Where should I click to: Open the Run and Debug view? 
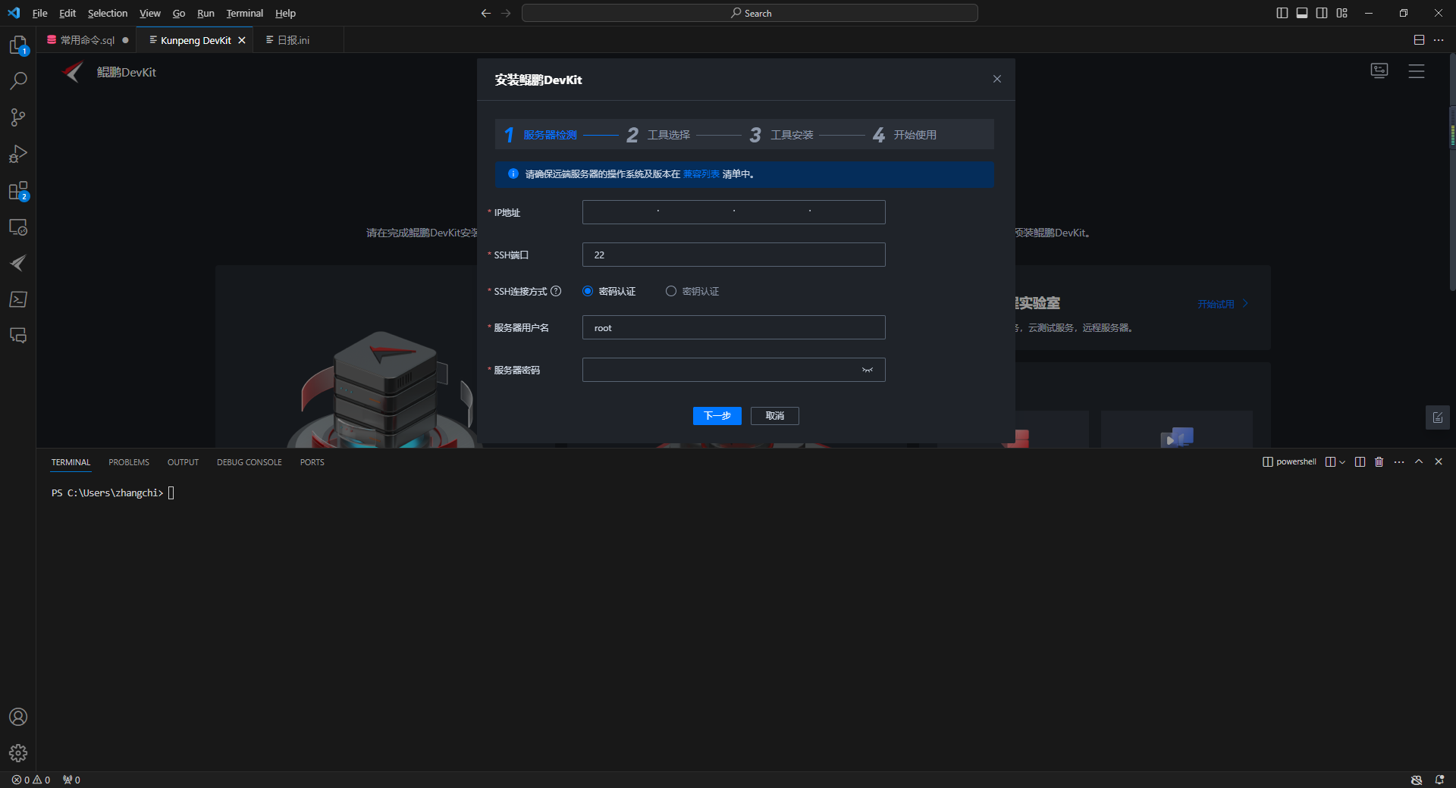[x=18, y=154]
